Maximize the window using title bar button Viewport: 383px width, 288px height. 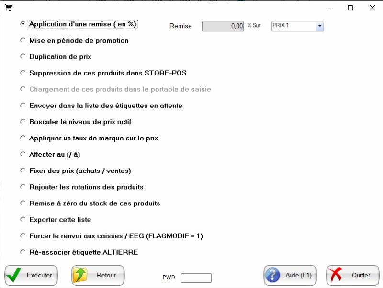(350, 8)
